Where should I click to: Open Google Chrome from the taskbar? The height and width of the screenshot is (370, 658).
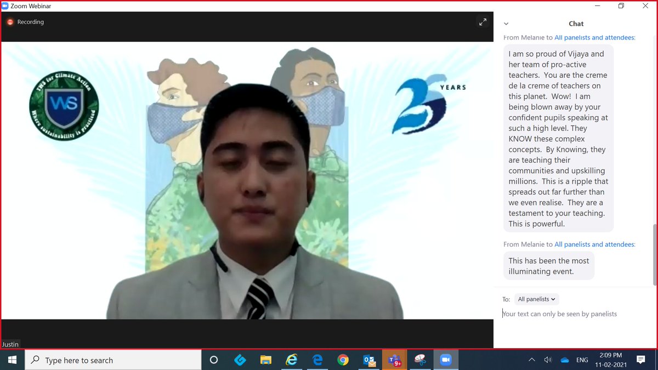point(343,360)
